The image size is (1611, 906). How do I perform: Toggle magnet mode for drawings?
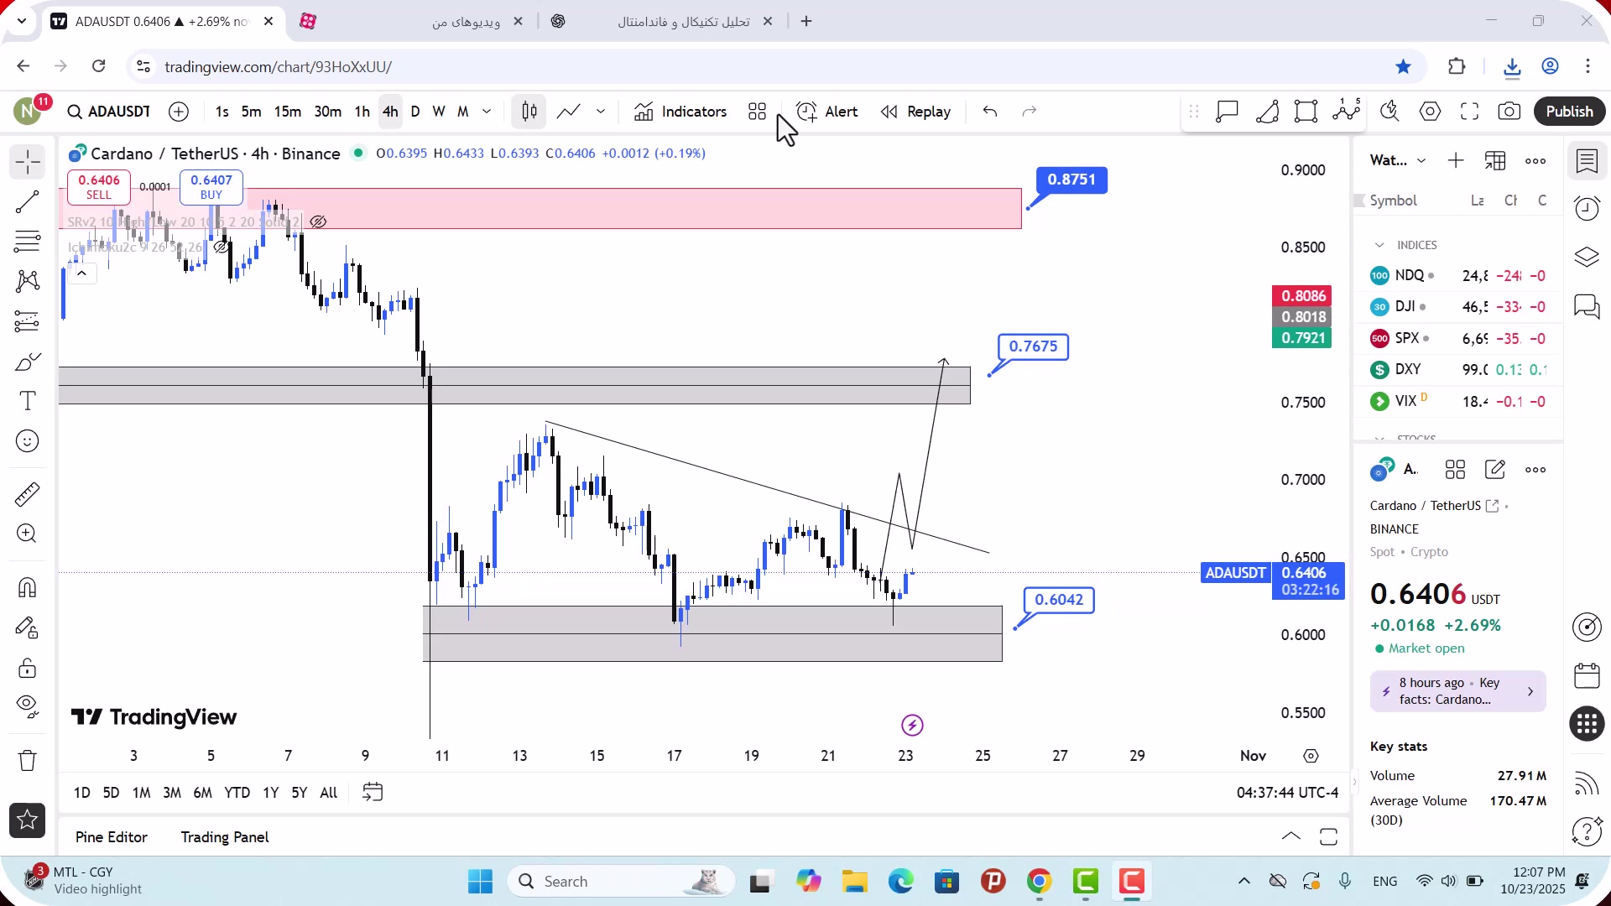28,587
